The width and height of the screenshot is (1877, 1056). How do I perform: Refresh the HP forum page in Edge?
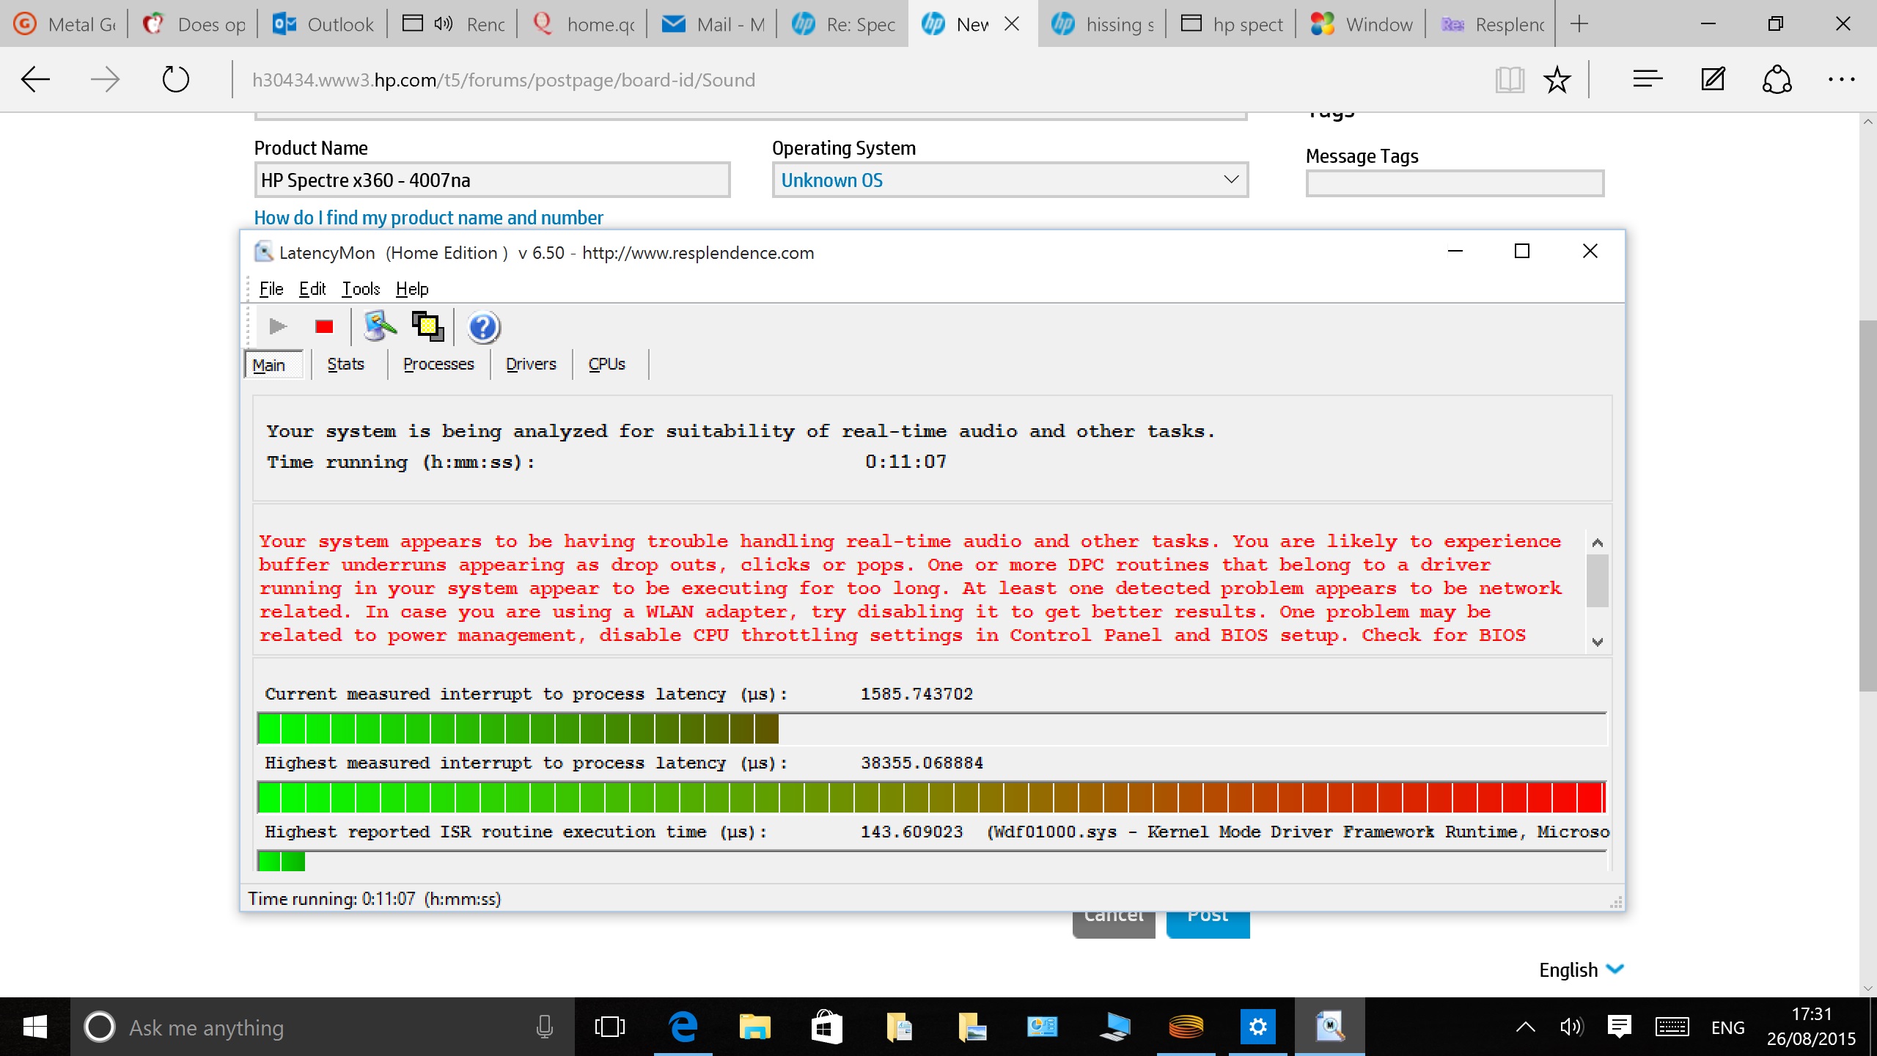175,79
